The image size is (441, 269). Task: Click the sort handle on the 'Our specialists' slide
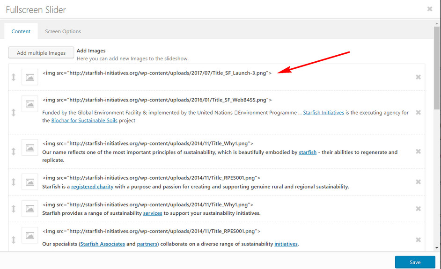[13, 240]
